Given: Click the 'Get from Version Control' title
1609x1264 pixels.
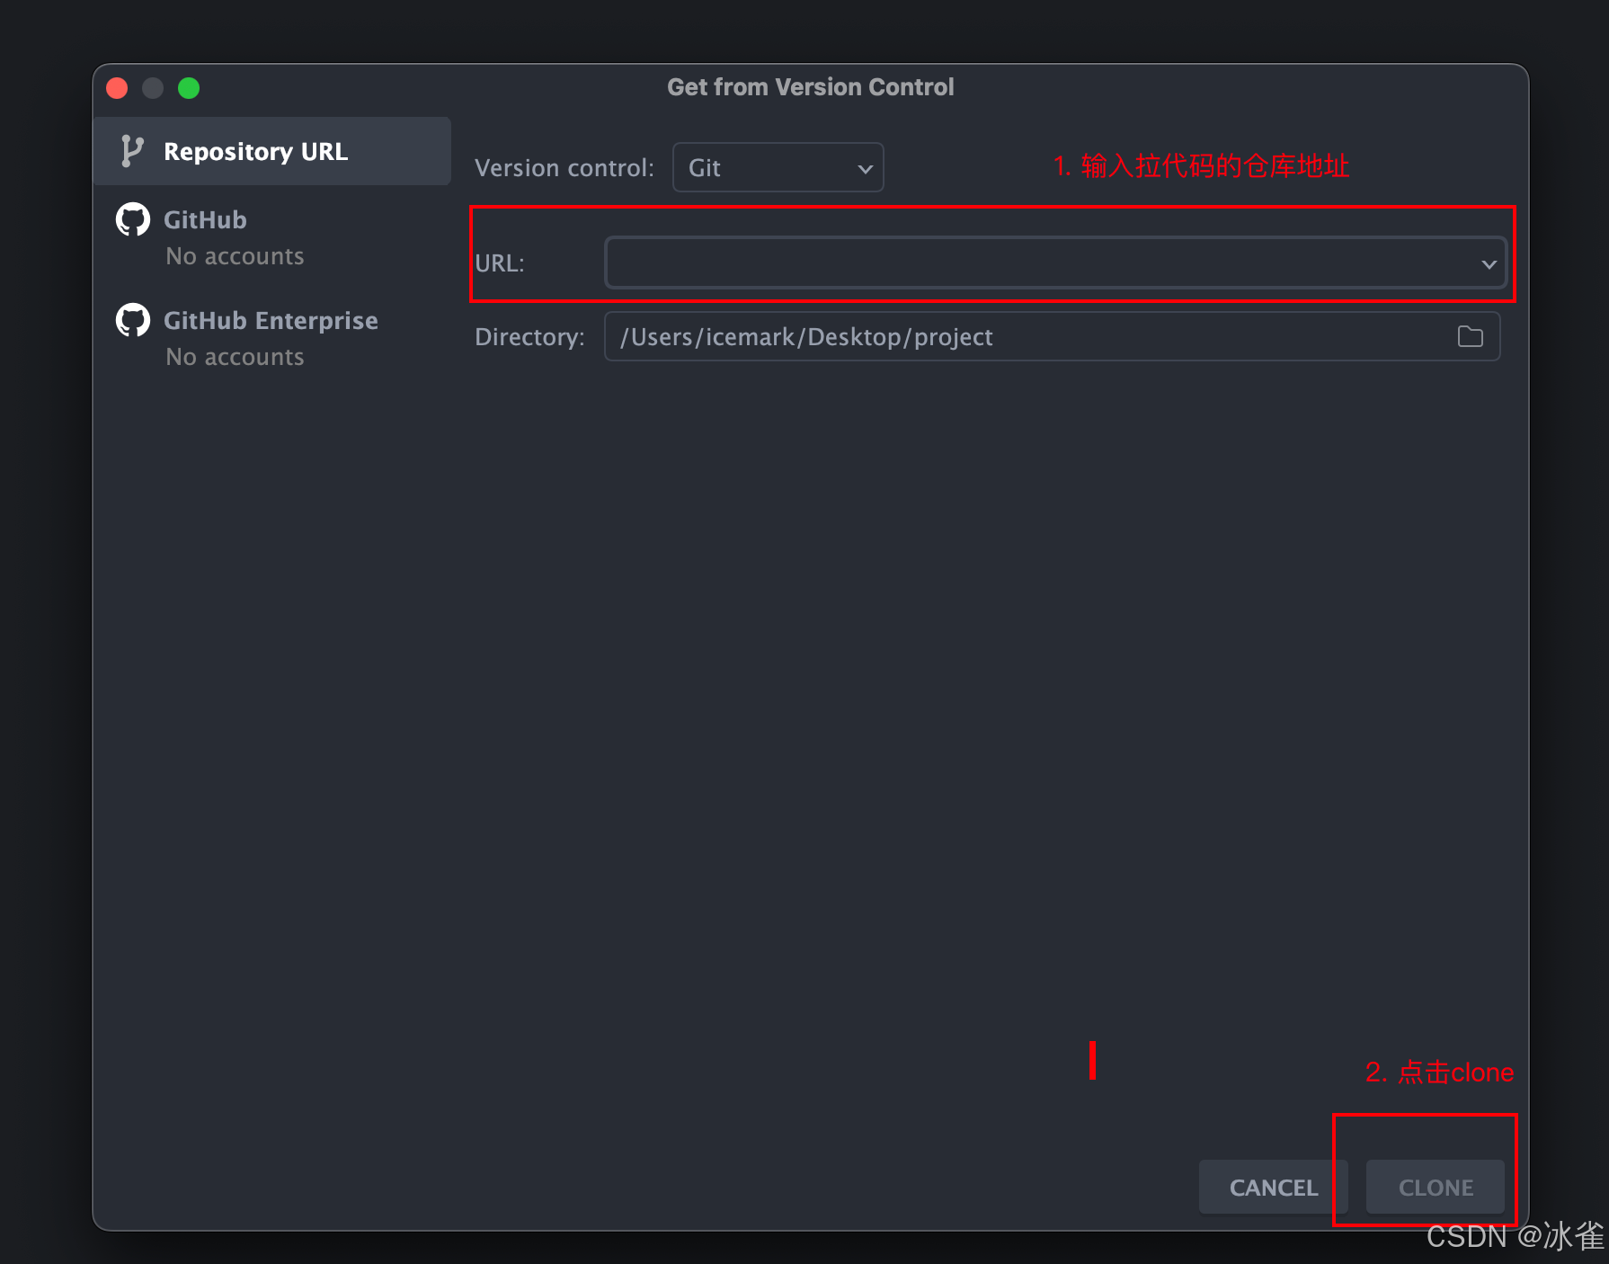Looking at the screenshot, I should pyautogui.click(x=810, y=87).
